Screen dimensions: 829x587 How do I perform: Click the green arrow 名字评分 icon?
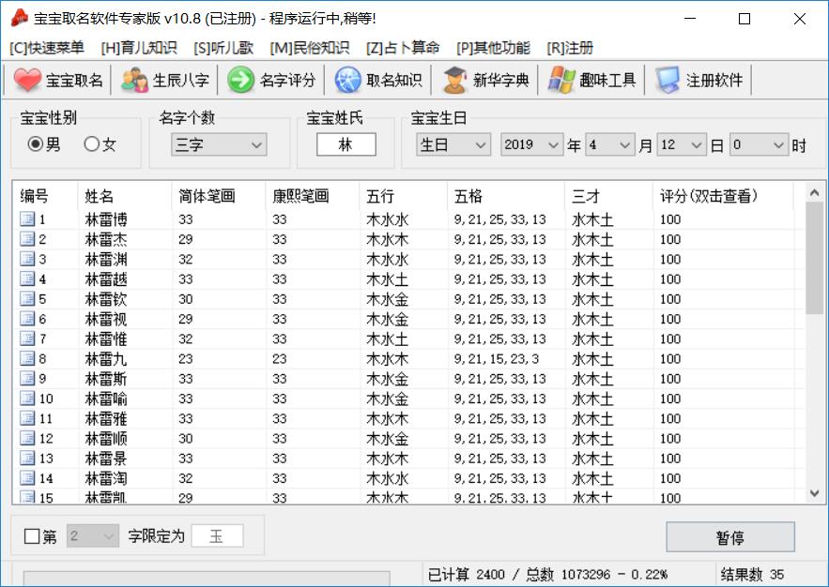point(241,81)
